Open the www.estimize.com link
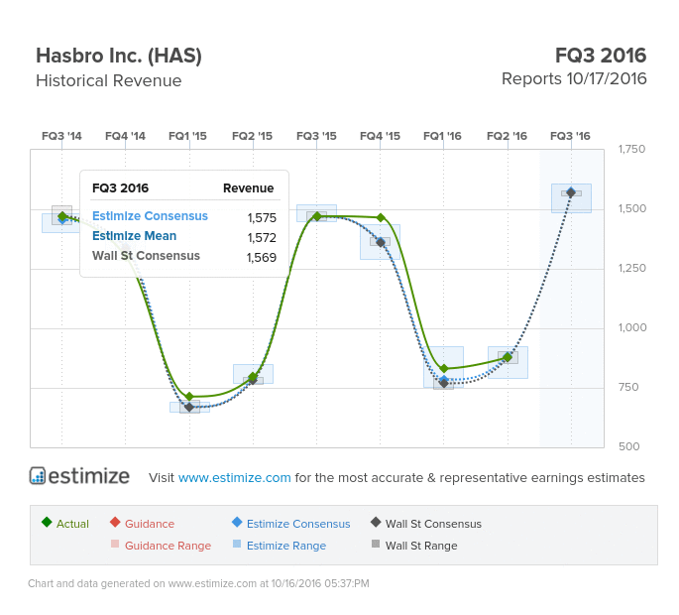 coord(234,477)
